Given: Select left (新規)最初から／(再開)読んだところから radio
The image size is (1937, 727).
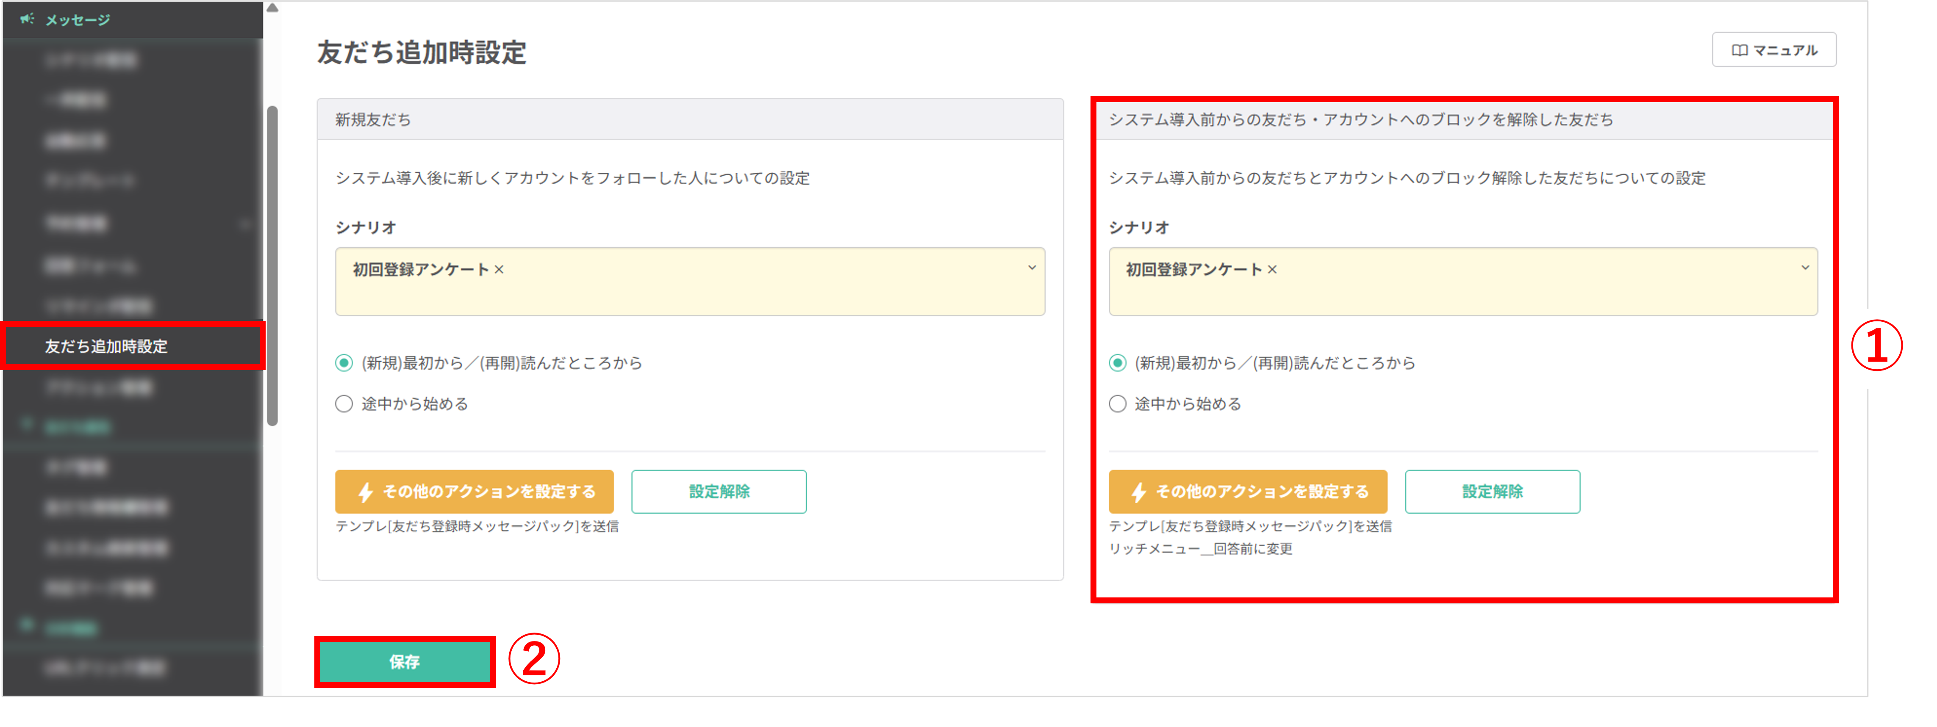Looking at the screenshot, I should 344,363.
